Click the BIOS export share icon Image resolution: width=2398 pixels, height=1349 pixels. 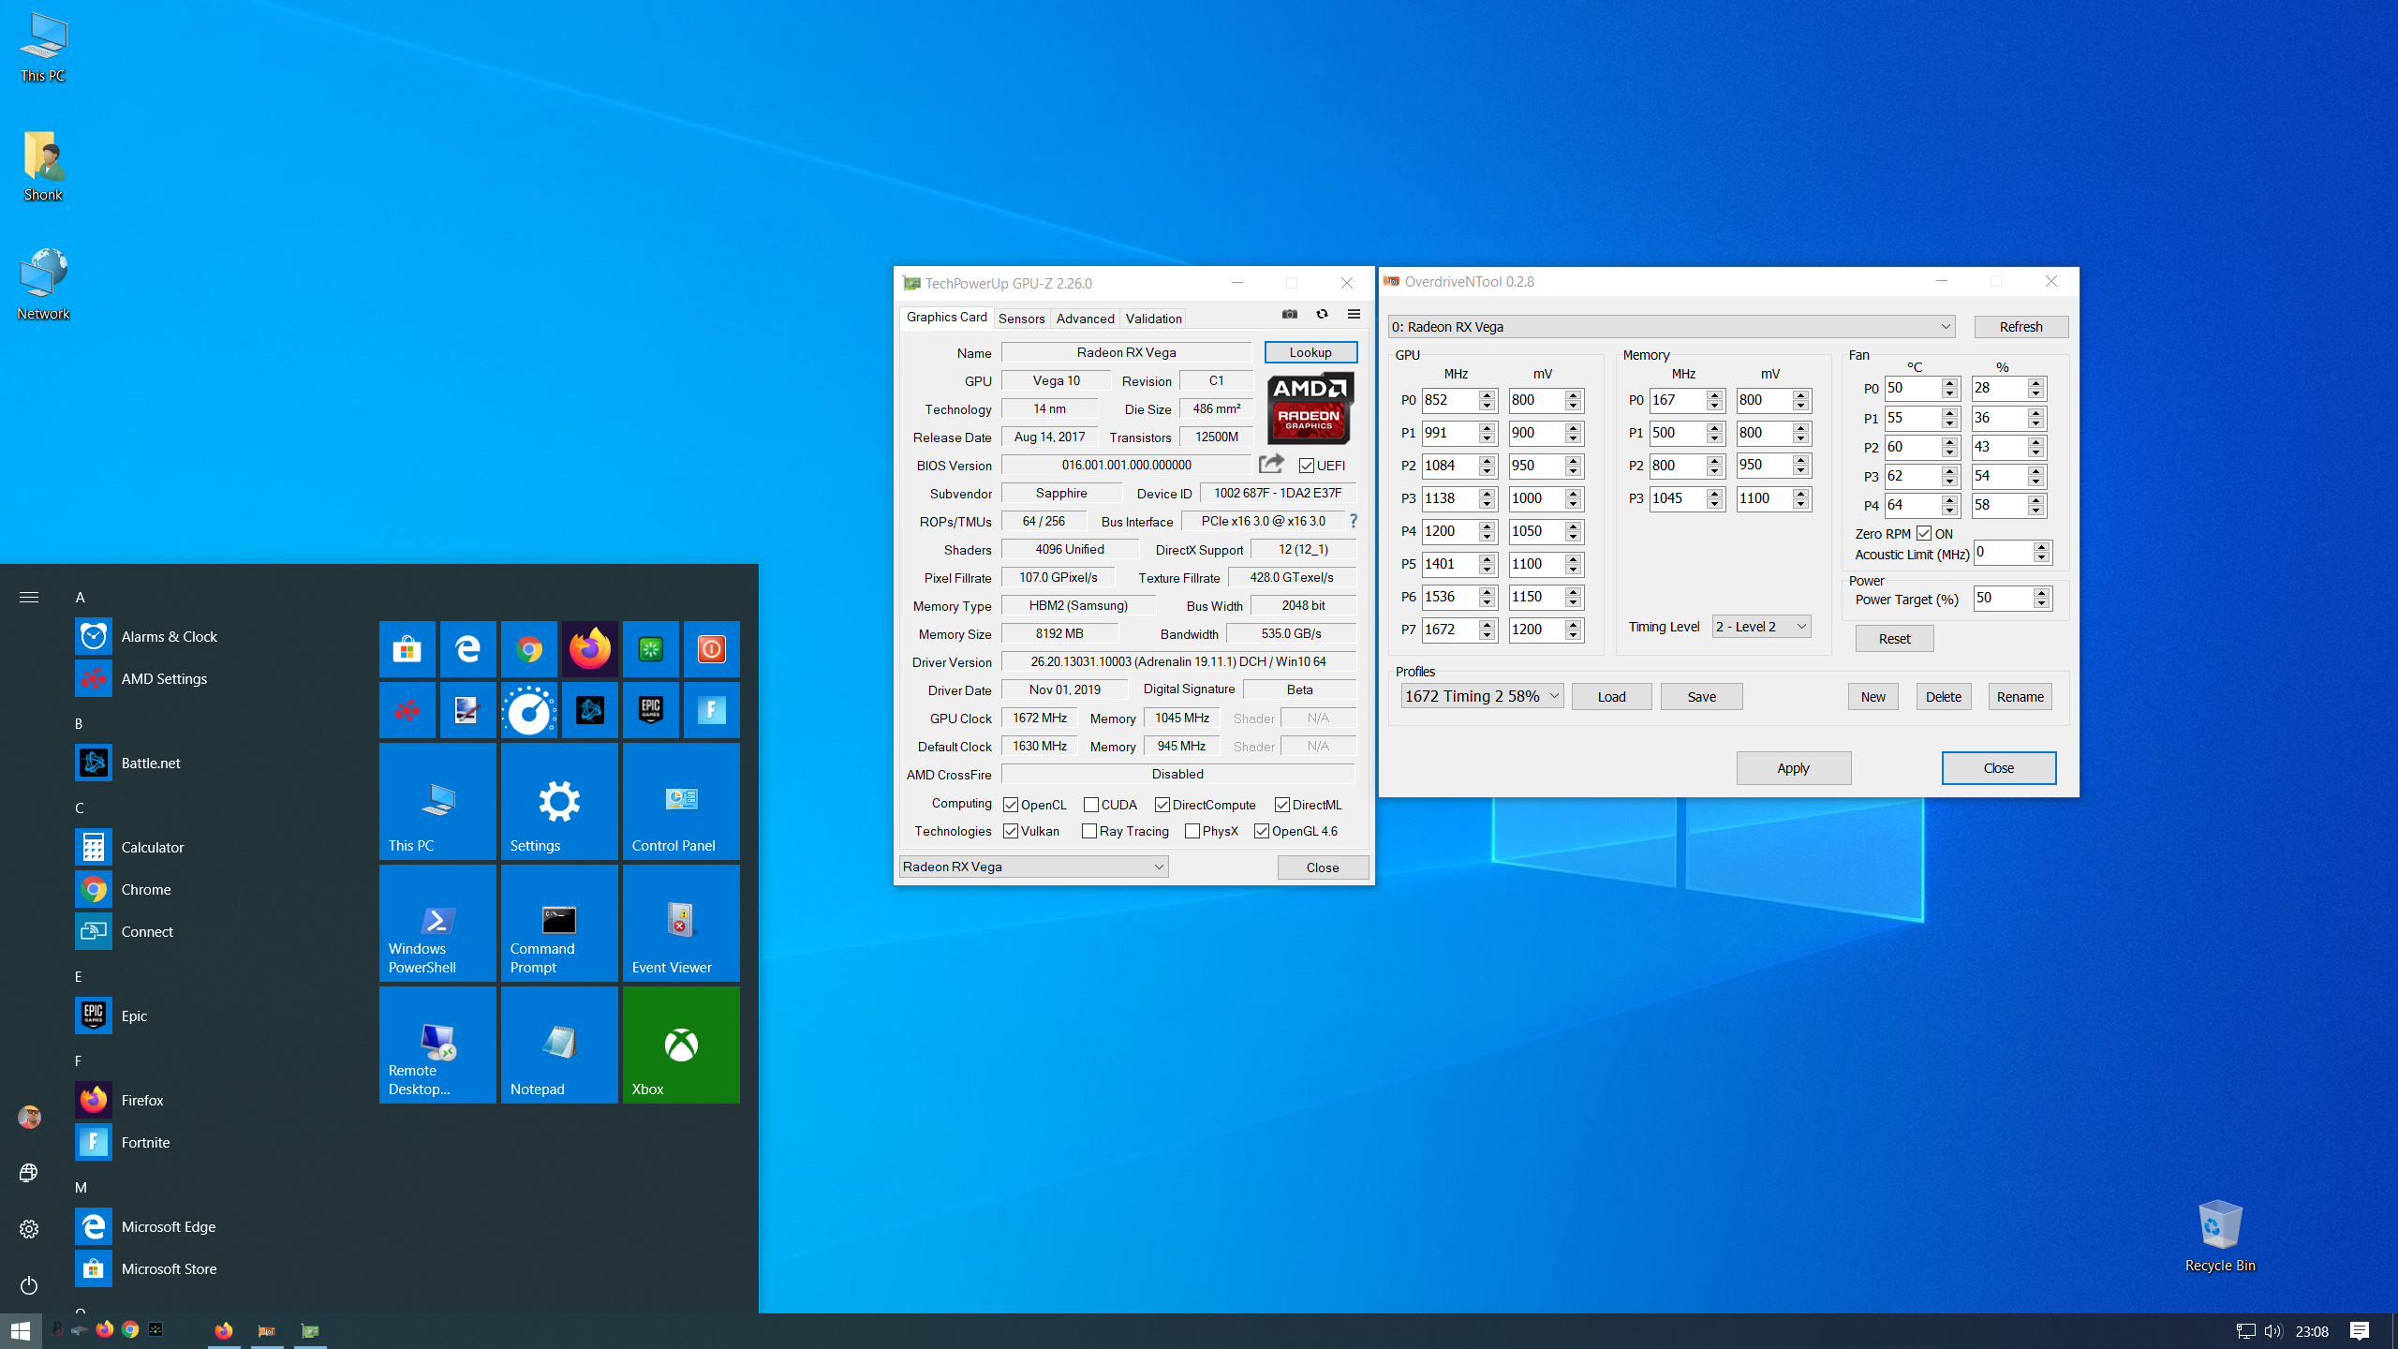tap(1271, 464)
